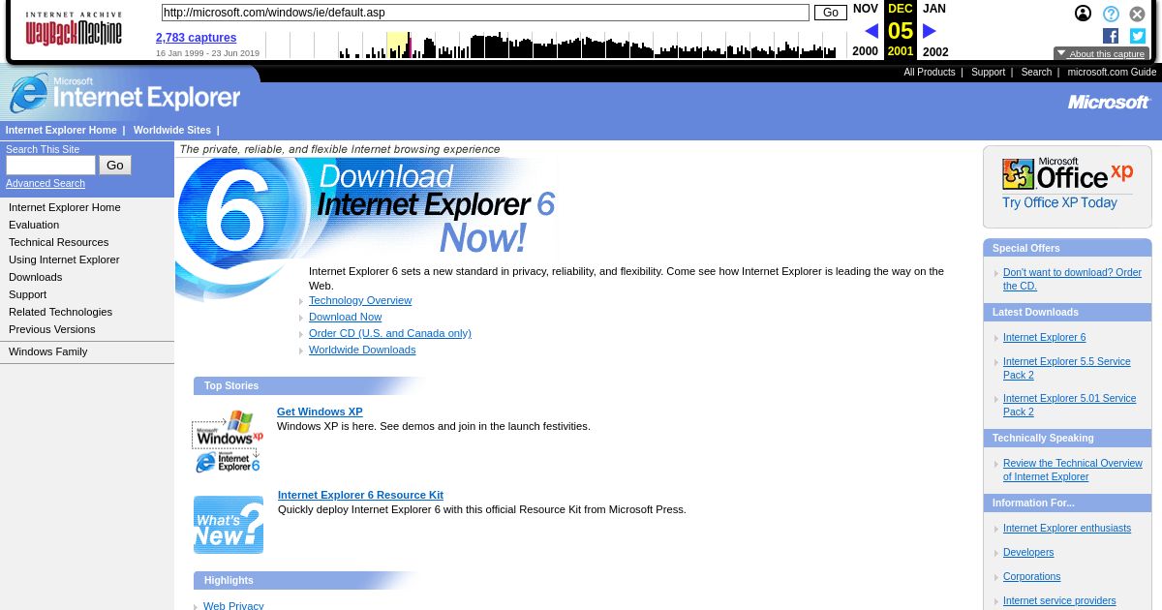The image size is (1162, 610).
Task: Select Using Internet Explorer in the sidebar
Action: pos(64,259)
